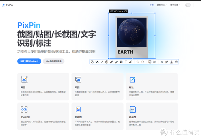Select the pencil drawing tool
Image resolution: width=201 pixels, height=138 pixels.
[112, 62]
